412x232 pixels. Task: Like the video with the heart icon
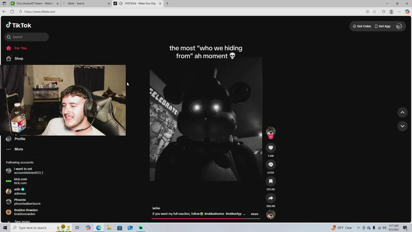click(271, 148)
